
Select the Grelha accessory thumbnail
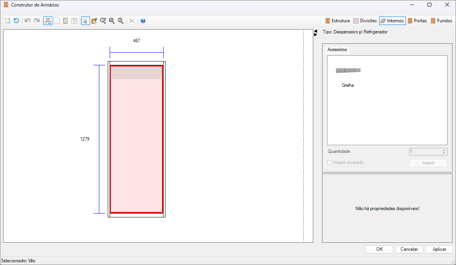point(348,77)
